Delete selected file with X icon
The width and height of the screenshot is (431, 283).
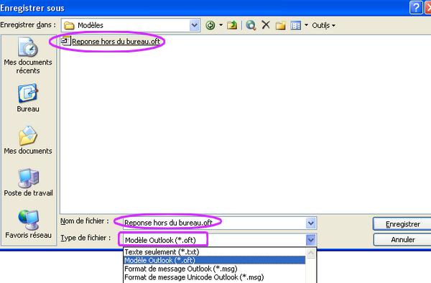(266, 25)
